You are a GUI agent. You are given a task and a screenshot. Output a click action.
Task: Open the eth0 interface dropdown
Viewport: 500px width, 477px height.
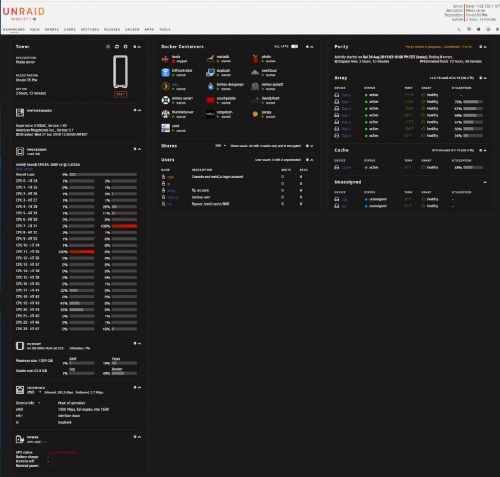(x=34, y=392)
